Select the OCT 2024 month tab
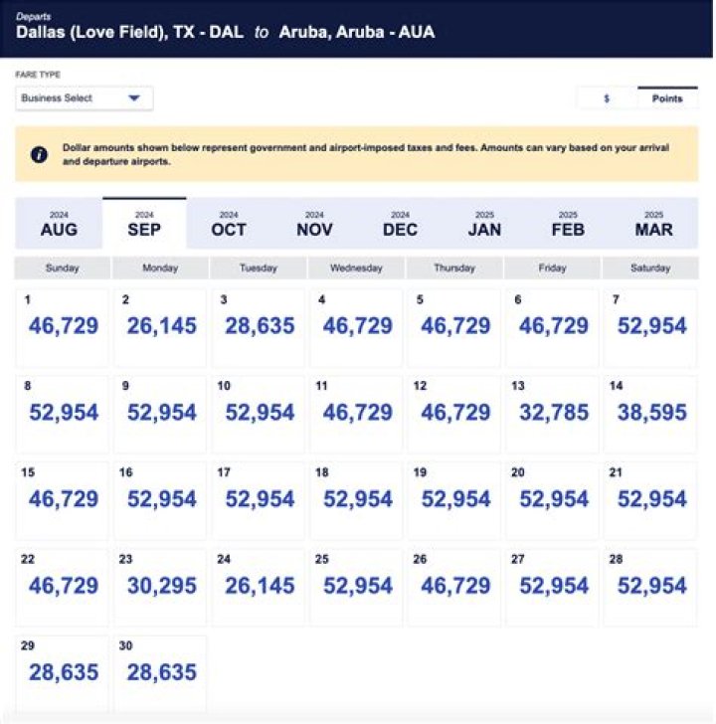 [229, 224]
